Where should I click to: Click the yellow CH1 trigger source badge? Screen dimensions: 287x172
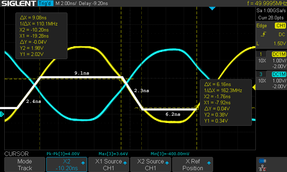(280, 26)
